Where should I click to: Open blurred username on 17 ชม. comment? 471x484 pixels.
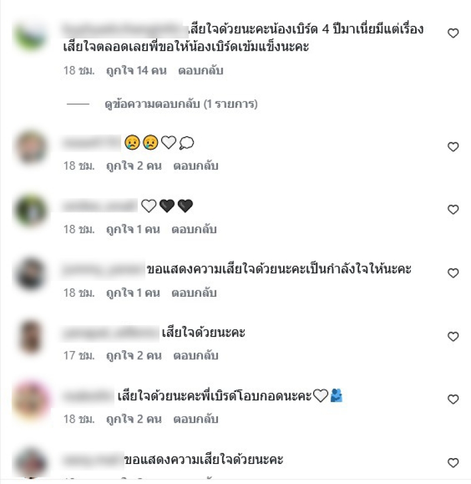[110, 333]
